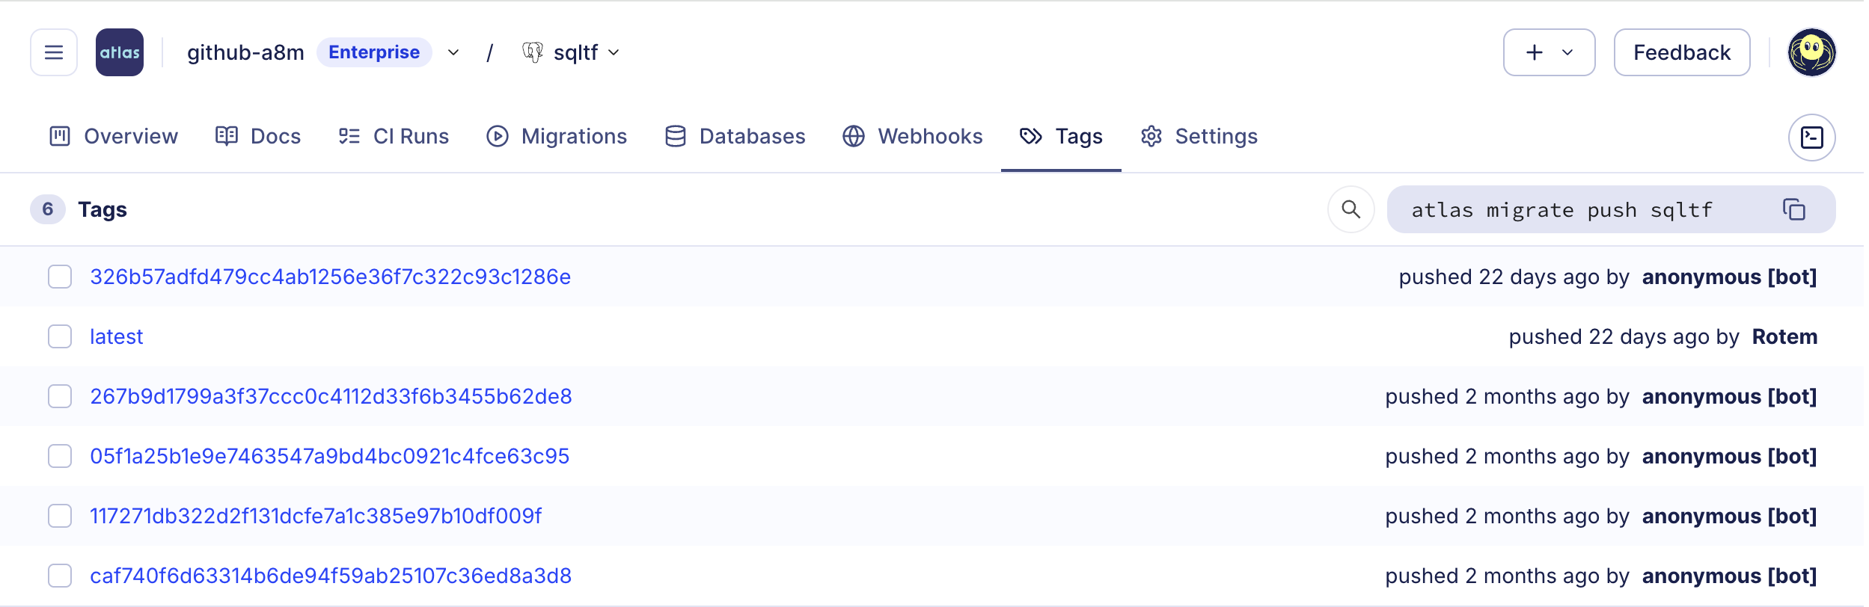The width and height of the screenshot is (1869, 607).
Task: Expand the github-a8m organization dropdown
Action: pos(452,53)
